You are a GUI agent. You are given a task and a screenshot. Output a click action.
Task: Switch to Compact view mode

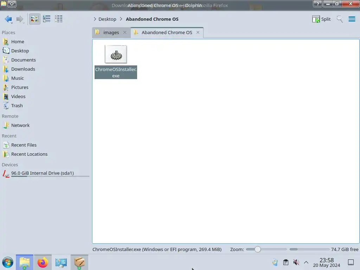(47, 19)
